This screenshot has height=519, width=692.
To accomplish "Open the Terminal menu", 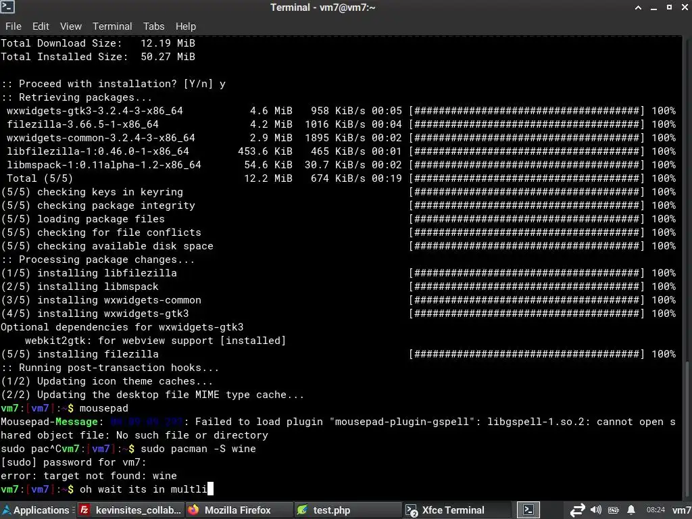I will [x=112, y=26].
